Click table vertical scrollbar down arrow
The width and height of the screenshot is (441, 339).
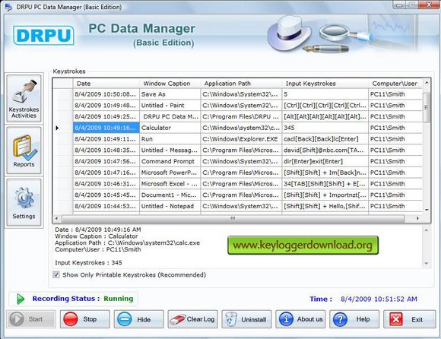(427, 210)
